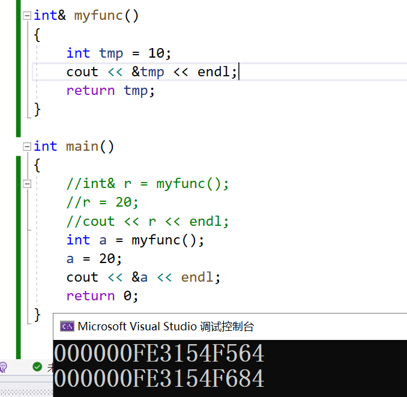Click the 'int& myfunc()' declaration
The height and width of the screenshot is (397, 407).
point(86,16)
